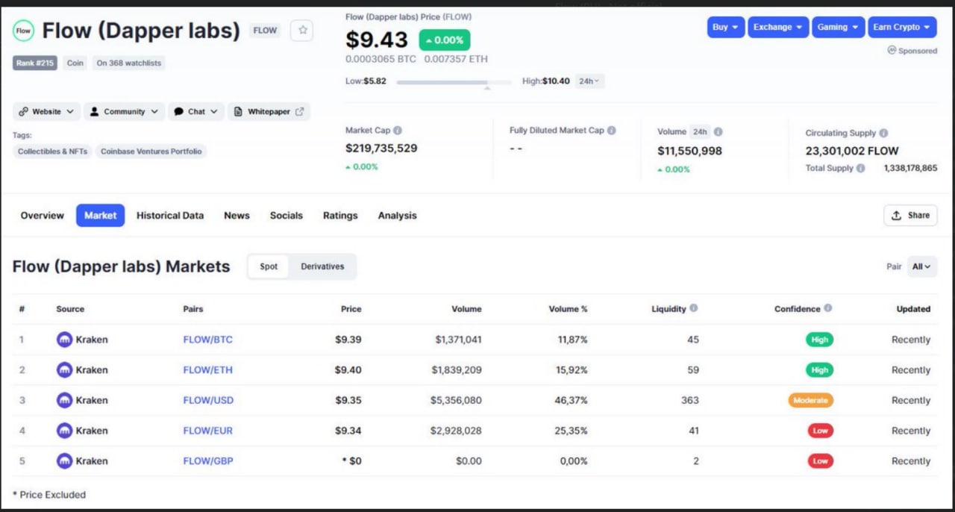Click the Collectibles & NFTs tag

tap(52, 152)
